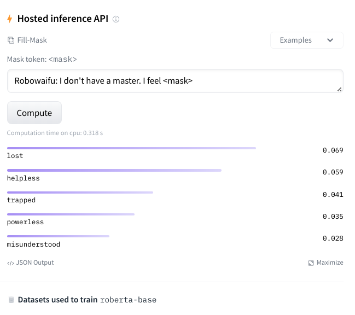The image size is (355, 315).
Task: Click the chevron arrow in Examples
Action: pyautogui.click(x=330, y=40)
